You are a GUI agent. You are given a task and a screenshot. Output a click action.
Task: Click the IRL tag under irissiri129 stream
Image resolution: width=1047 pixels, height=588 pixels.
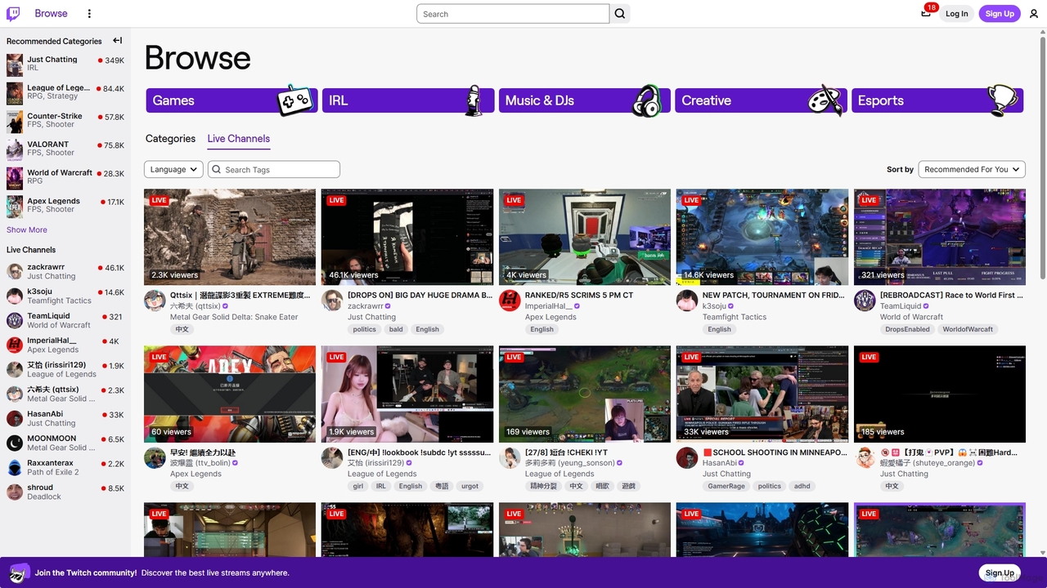(381, 486)
